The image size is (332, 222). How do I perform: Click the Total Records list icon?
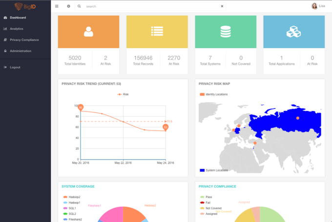click(157, 31)
